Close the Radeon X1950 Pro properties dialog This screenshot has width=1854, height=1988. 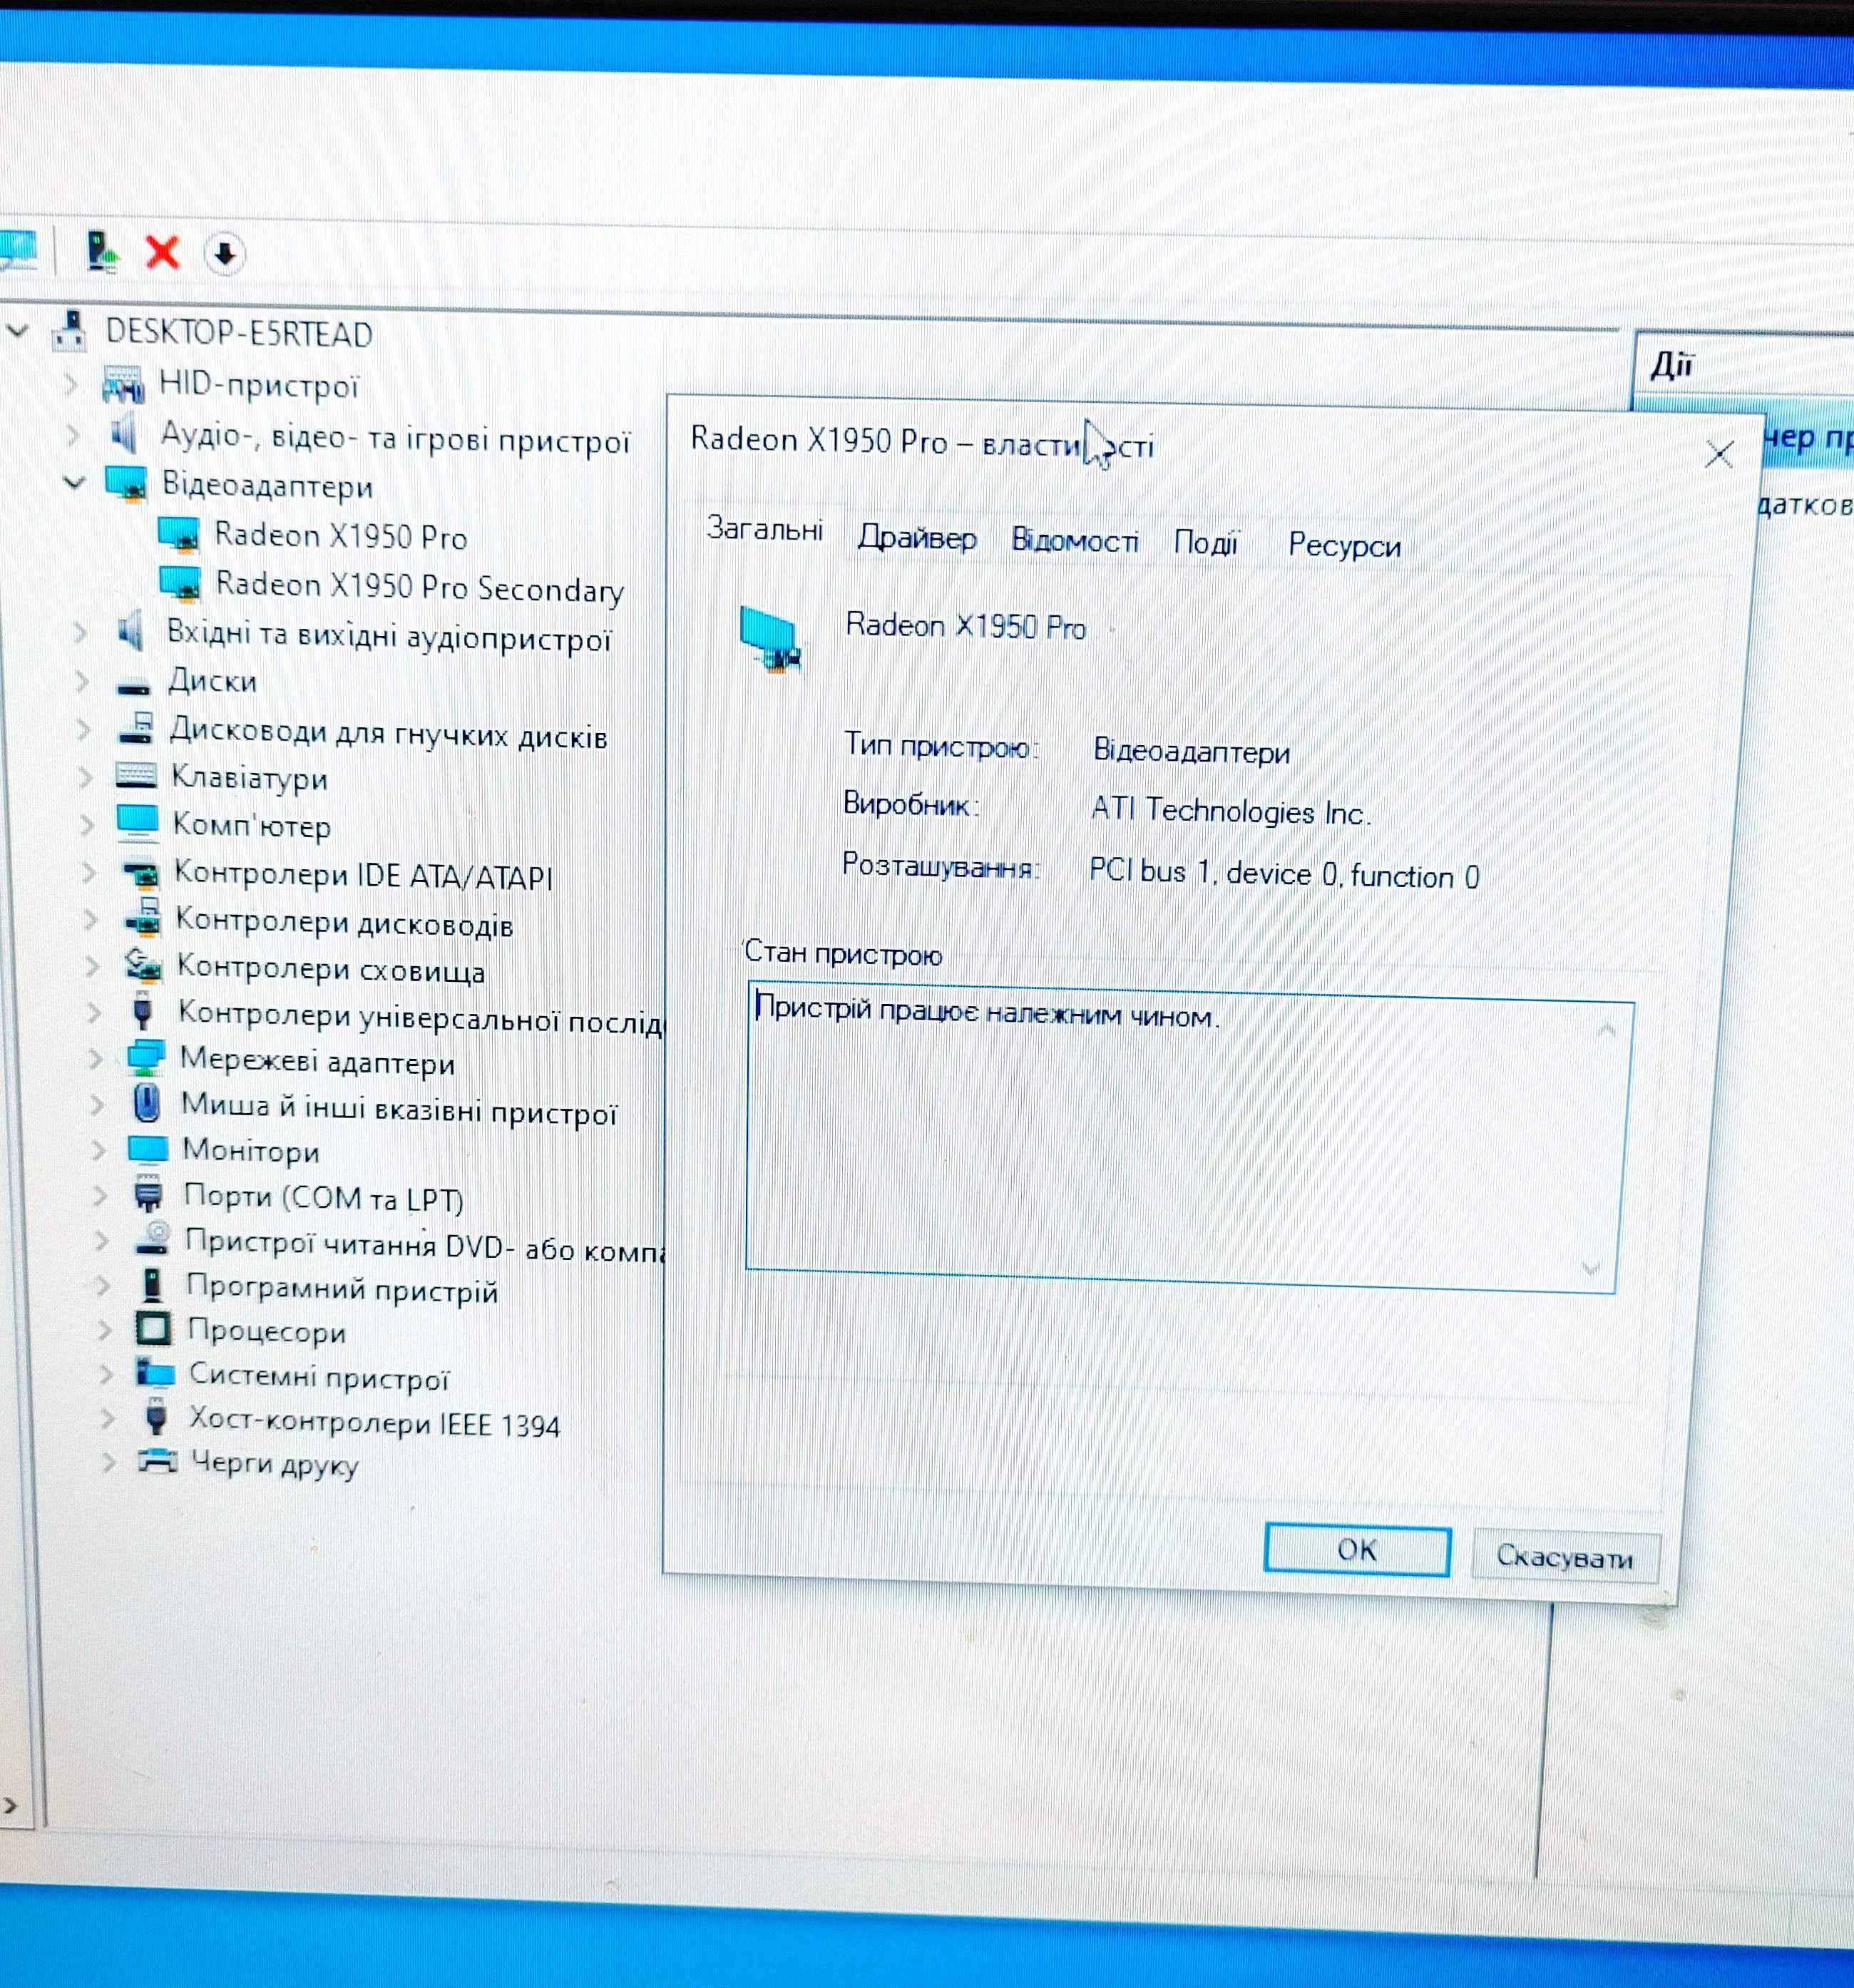tap(1718, 455)
